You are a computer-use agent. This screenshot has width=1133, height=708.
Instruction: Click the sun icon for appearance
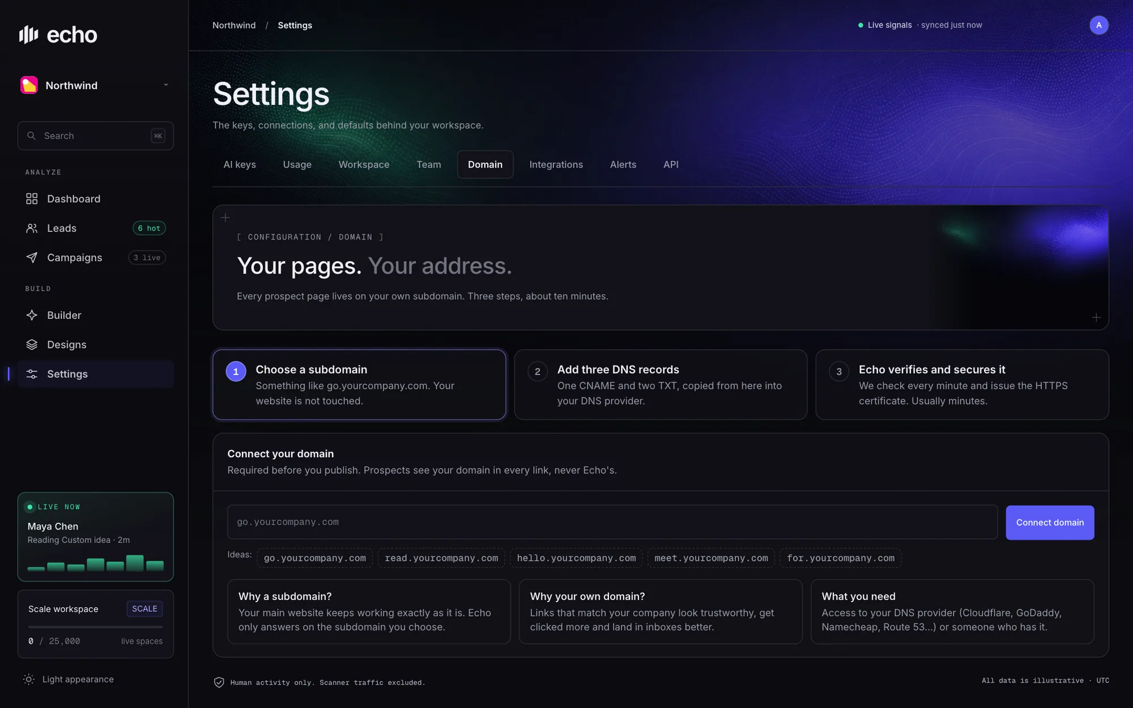[x=29, y=679]
